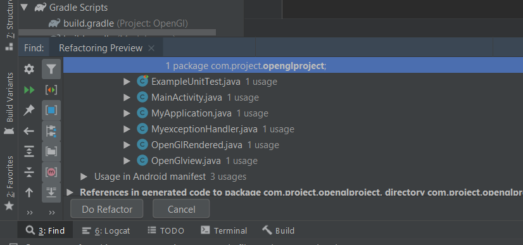Click the Logcat lines icon
Image resolution: width=523 pixels, height=245 pixels.
(x=86, y=230)
